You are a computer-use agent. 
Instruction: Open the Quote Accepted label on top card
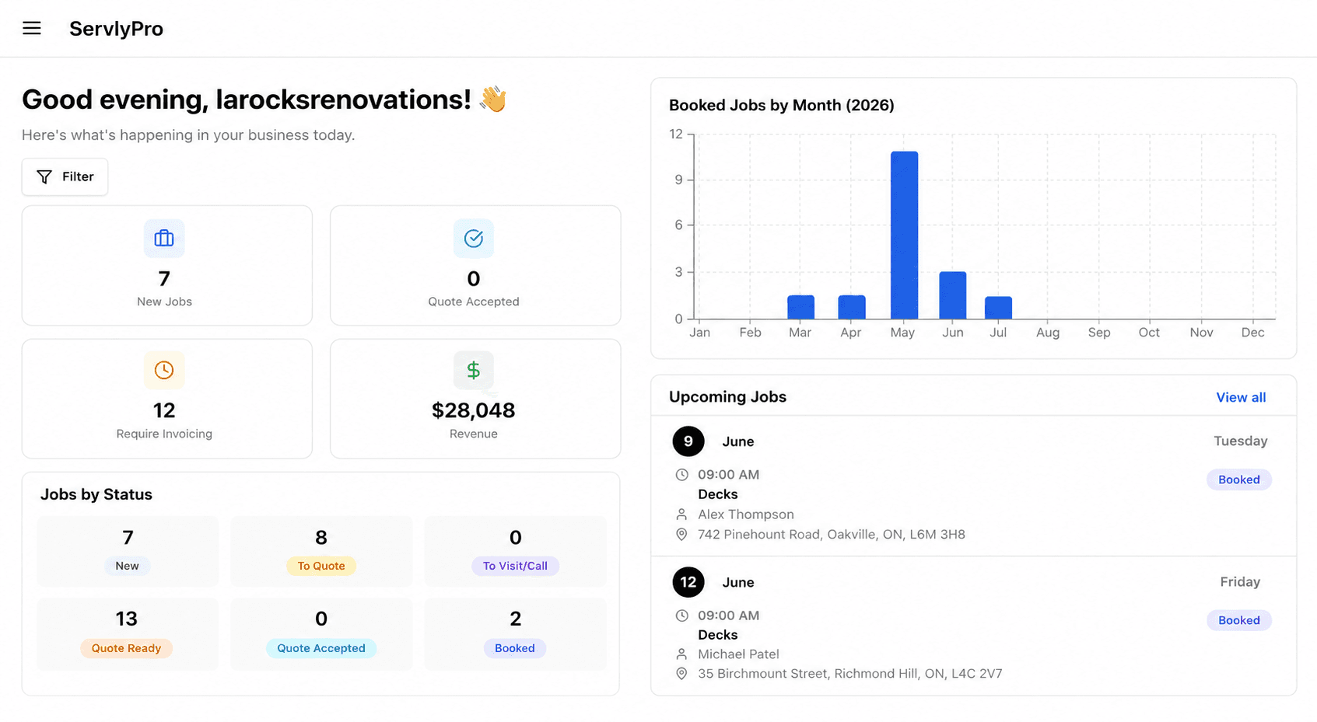474,302
